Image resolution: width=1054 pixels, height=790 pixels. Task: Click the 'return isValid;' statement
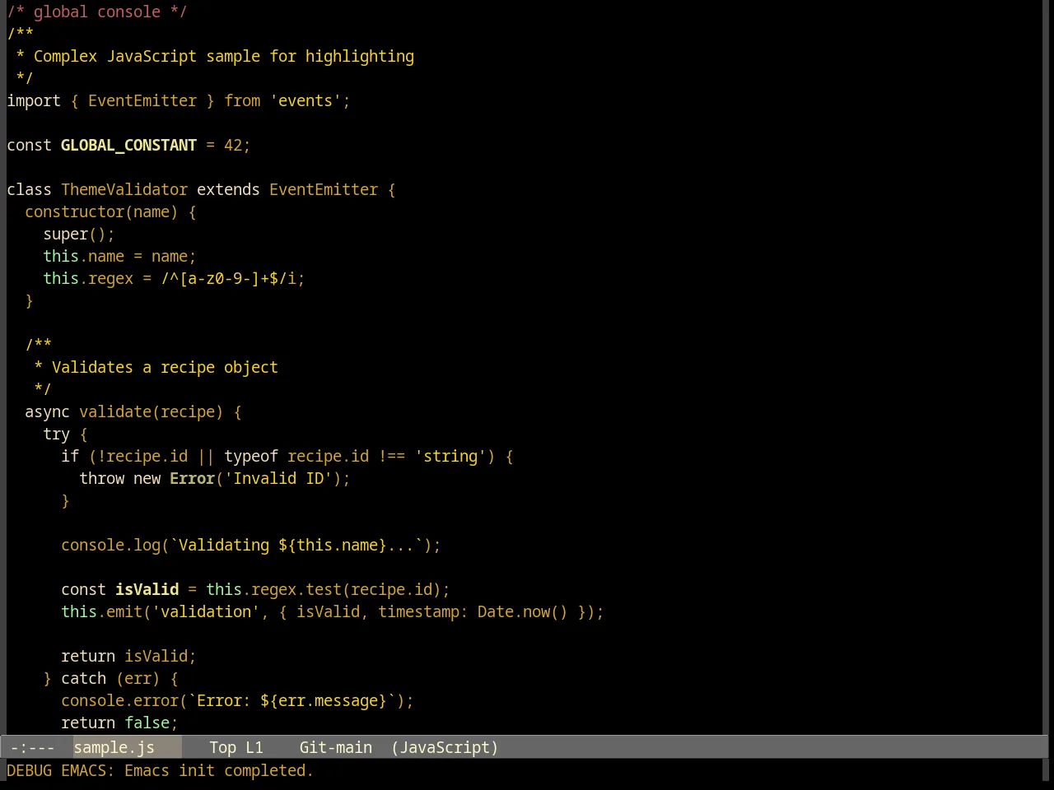click(128, 656)
